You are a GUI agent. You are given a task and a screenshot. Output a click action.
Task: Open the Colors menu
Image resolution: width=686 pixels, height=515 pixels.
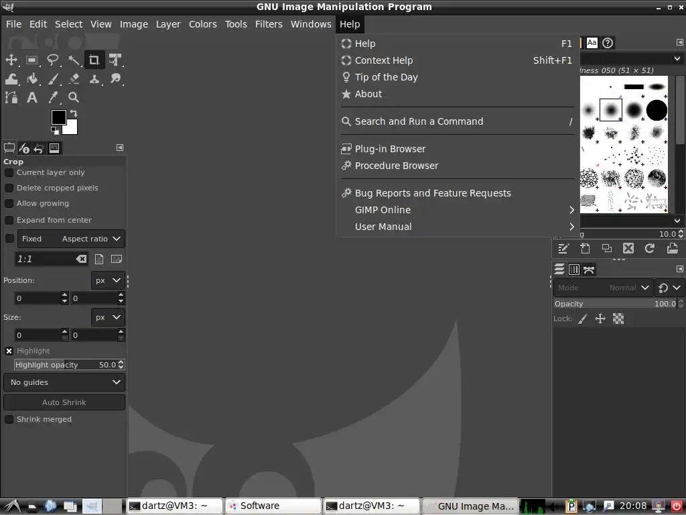pyautogui.click(x=202, y=24)
